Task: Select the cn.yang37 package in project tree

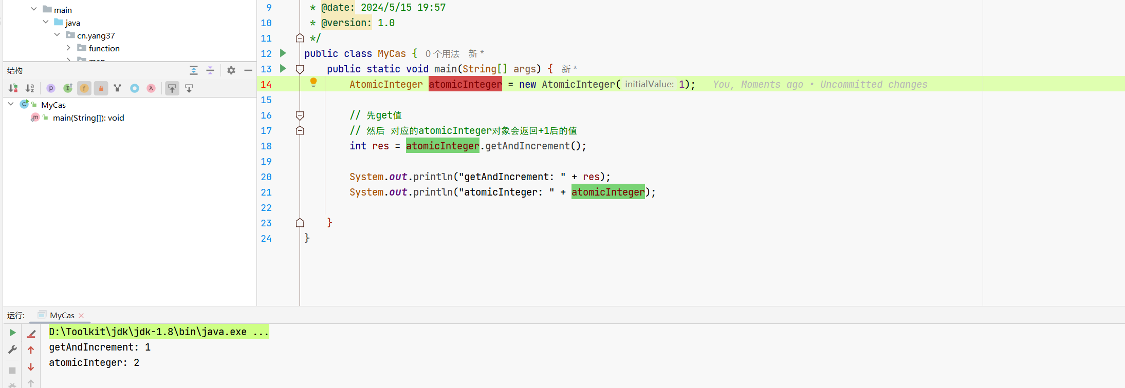Action: pyautogui.click(x=96, y=35)
